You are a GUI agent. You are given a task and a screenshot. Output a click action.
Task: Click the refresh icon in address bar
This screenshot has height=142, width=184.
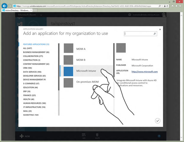tap(167, 6)
